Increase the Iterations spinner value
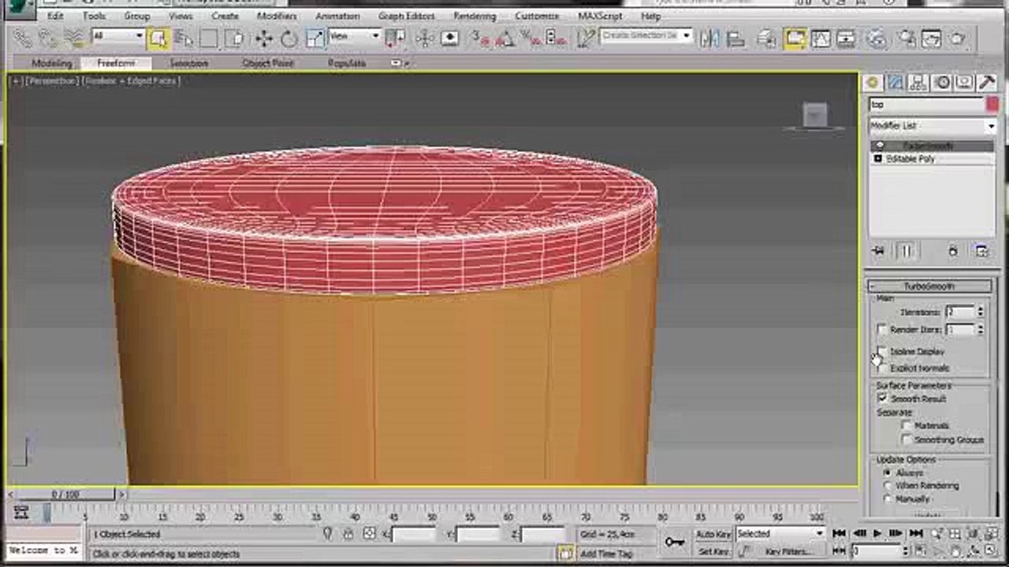This screenshot has height=567, width=1009. click(980, 309)
